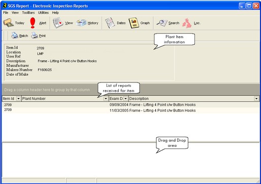The height and width of the screenshot is (184, 261).
Task: Click Item Id 2709 in second report row
Action: click(x=8, y=110)
